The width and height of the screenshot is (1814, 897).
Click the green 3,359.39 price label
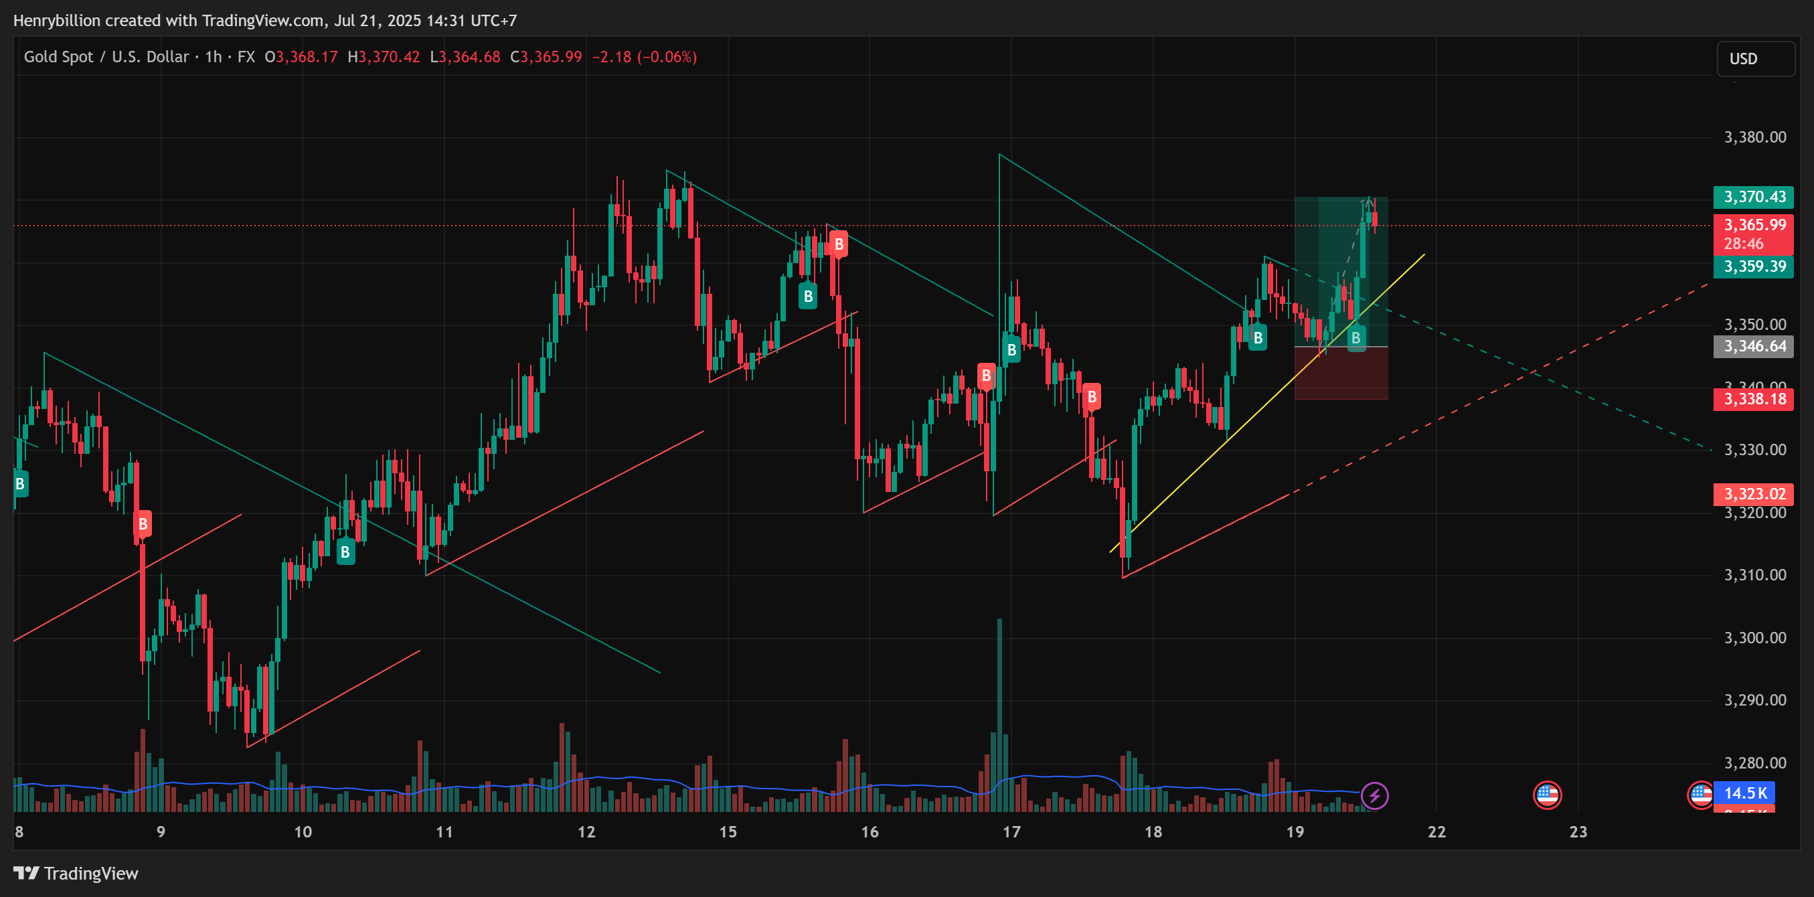pos(1754,267)
